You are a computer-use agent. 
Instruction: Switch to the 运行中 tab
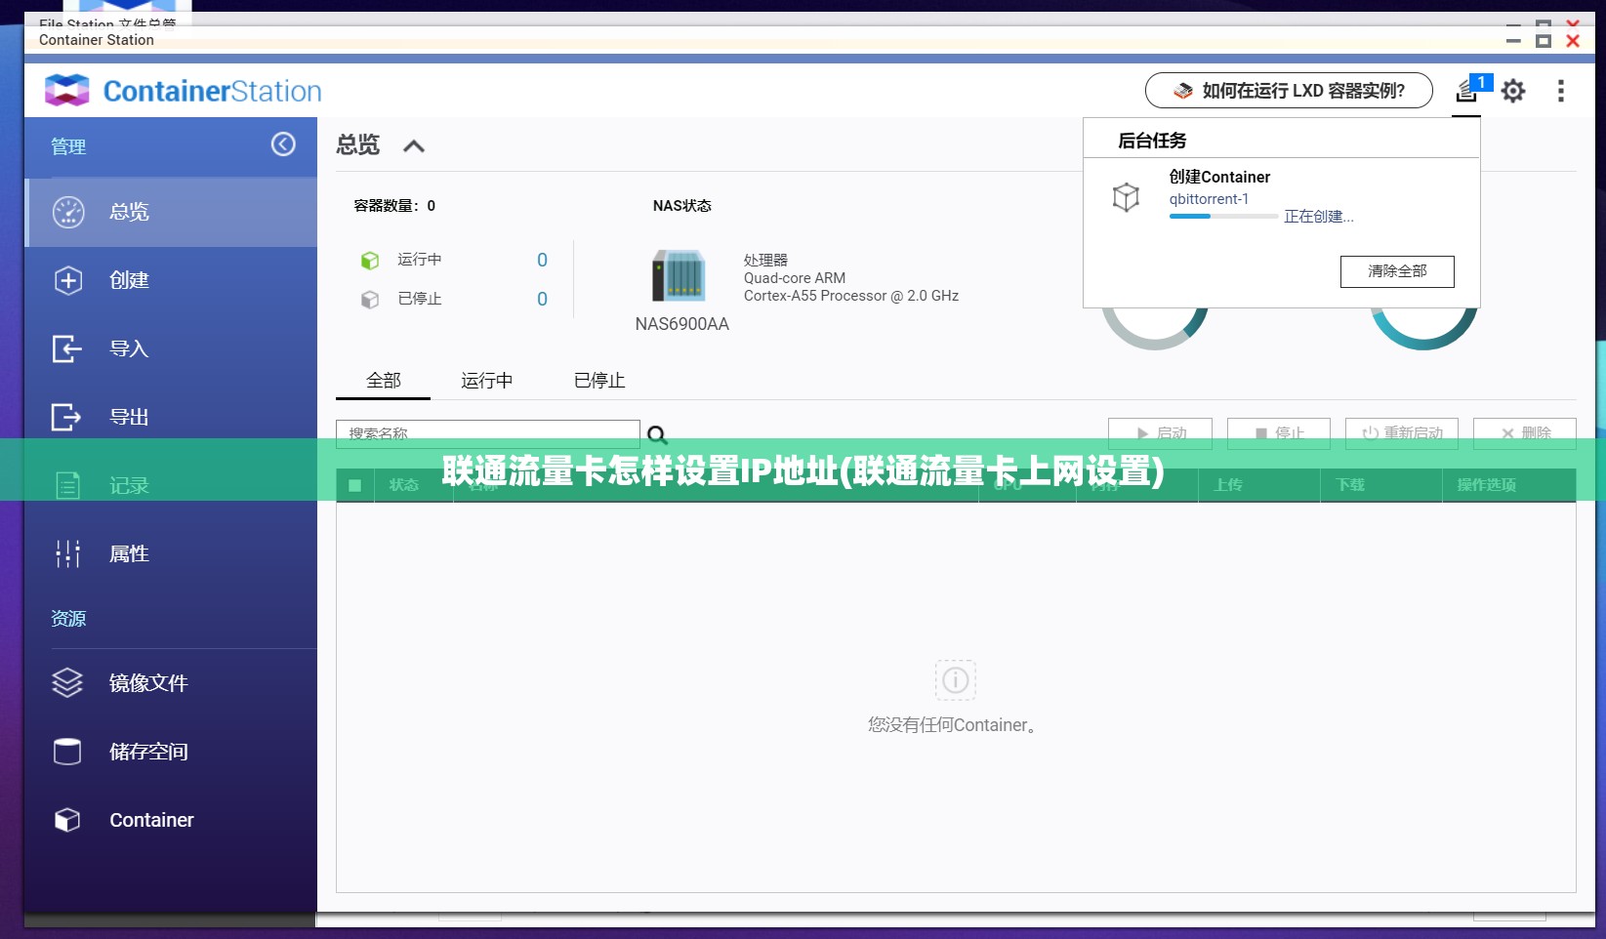487,381
